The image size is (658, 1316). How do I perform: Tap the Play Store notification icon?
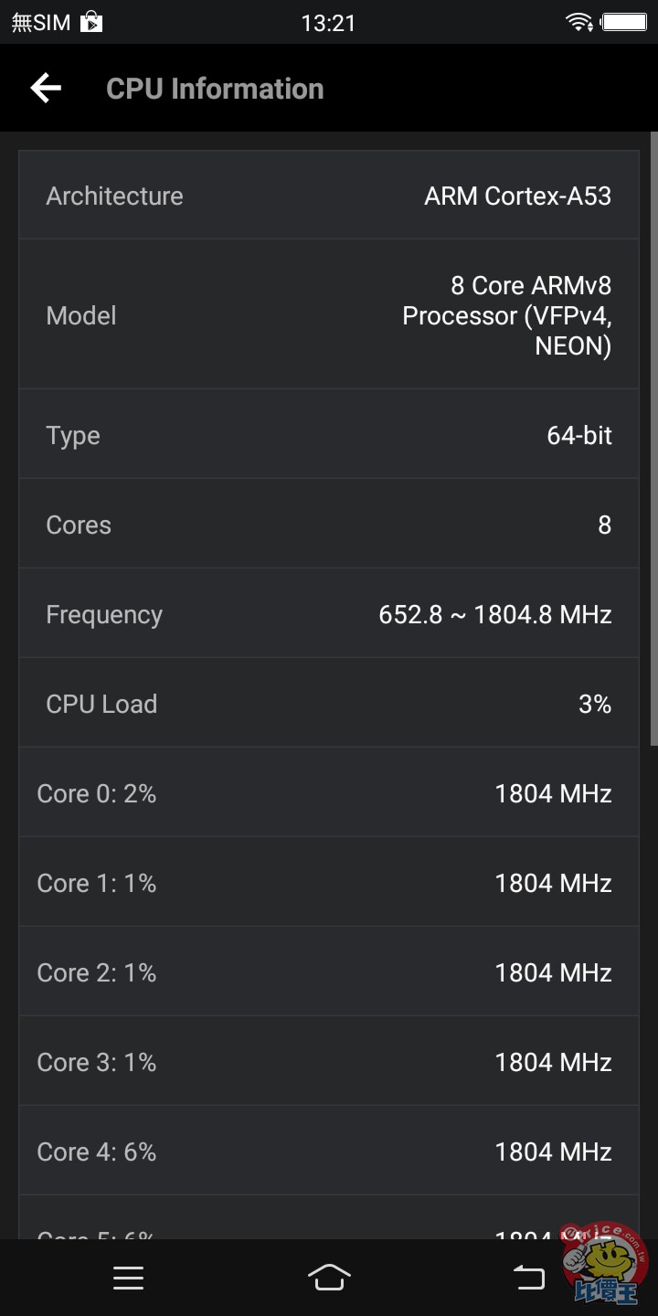[91, 22]
